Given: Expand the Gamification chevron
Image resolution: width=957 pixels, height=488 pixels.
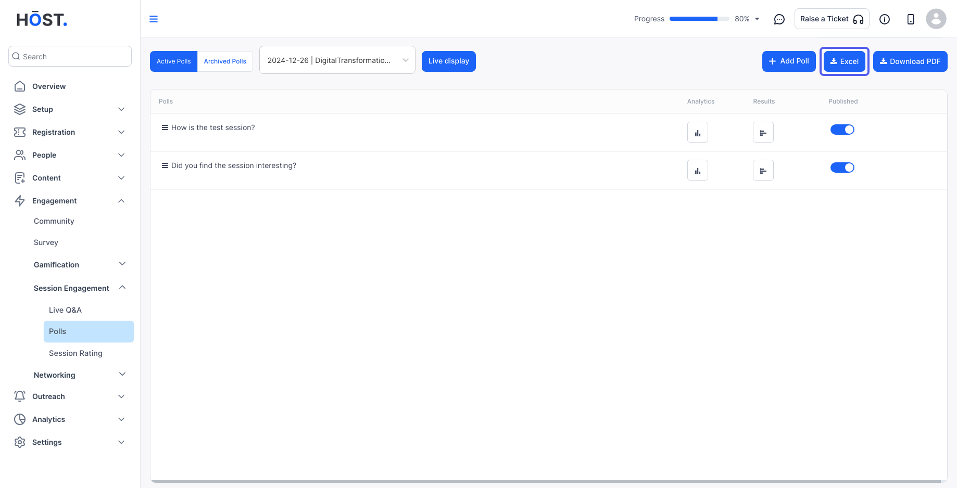Looking at the screenshot, I should (x=122, y=264).
